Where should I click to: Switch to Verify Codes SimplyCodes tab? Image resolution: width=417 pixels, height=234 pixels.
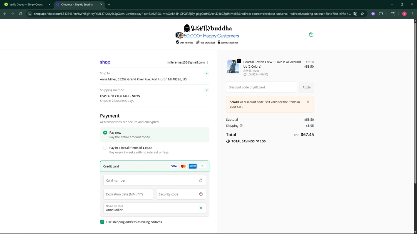[26, 4]
